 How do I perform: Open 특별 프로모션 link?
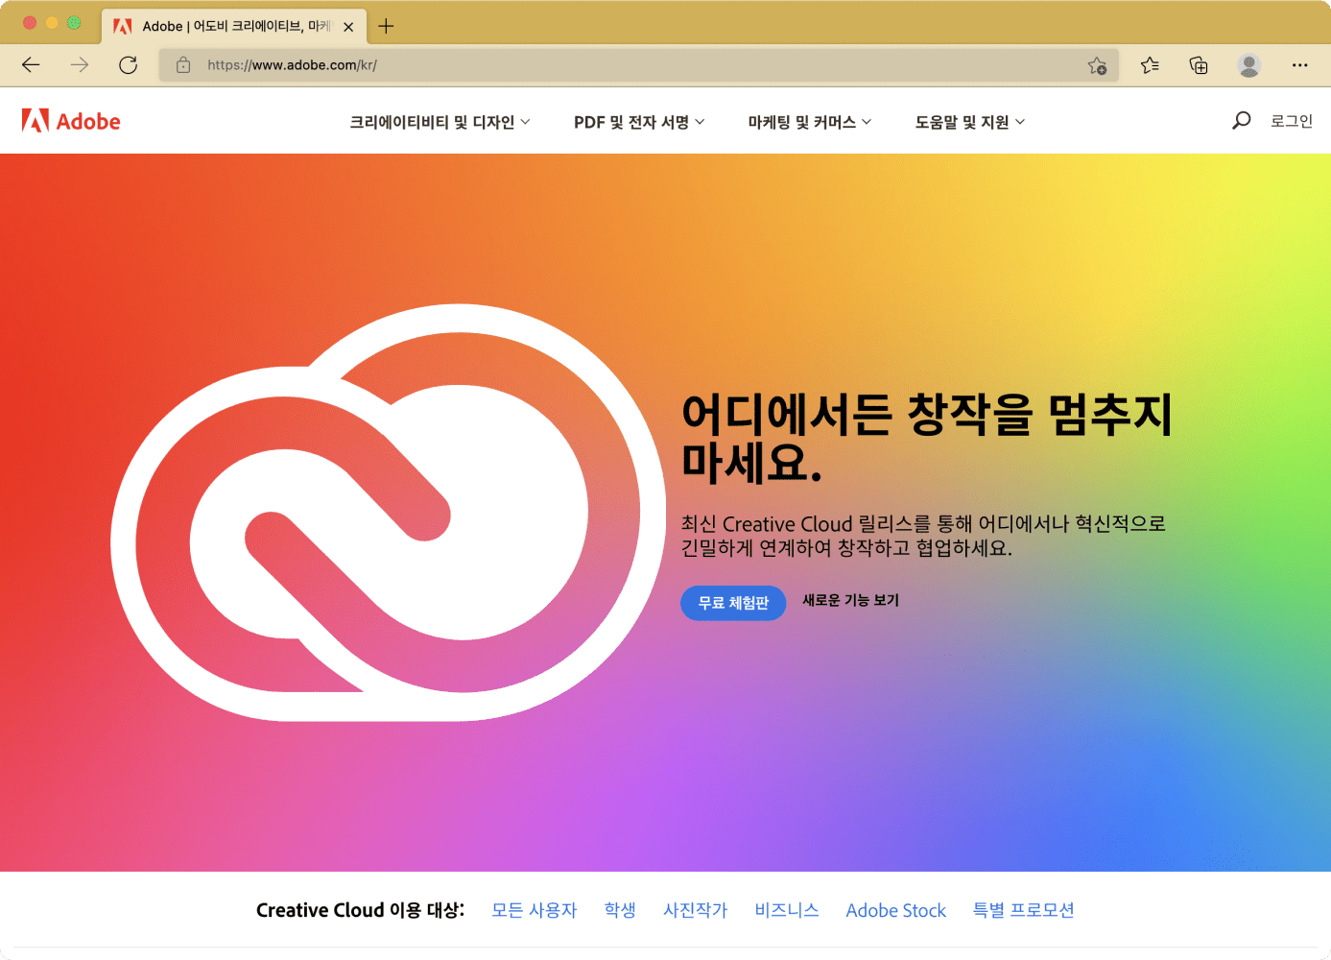[x=1024, y=910]
